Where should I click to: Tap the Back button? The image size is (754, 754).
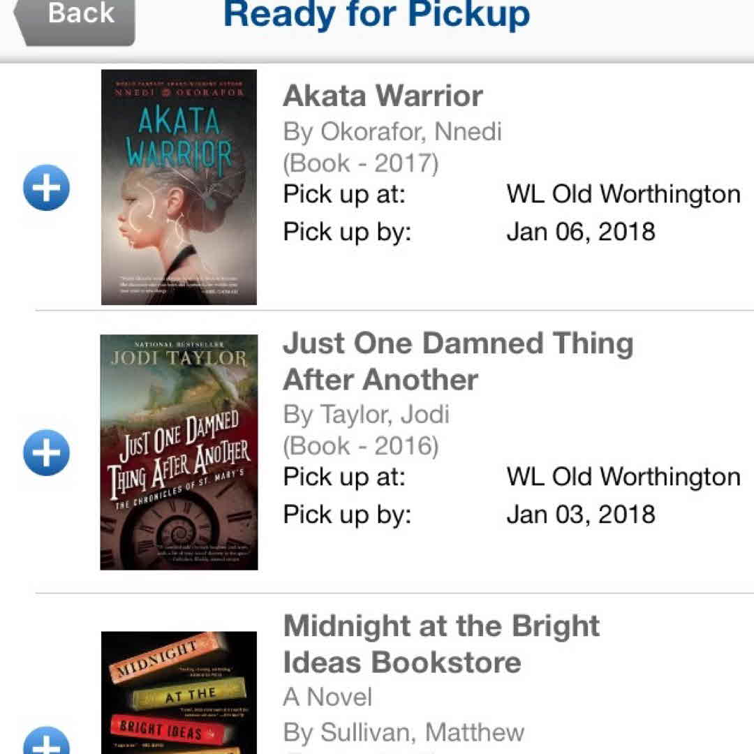78,17
